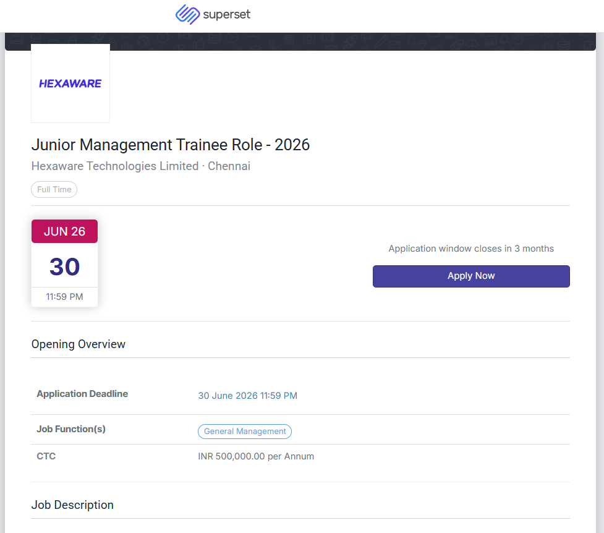Click the superset wordmark text
Image resolution: width=604 pixels, height=533 pixels.
pyautogui.click(x=227, y=14)
